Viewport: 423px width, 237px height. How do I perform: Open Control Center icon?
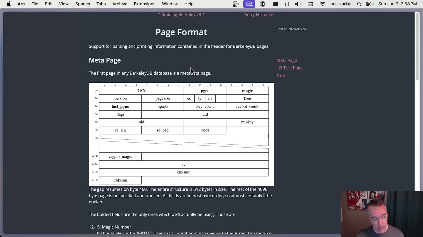point(369,4)
